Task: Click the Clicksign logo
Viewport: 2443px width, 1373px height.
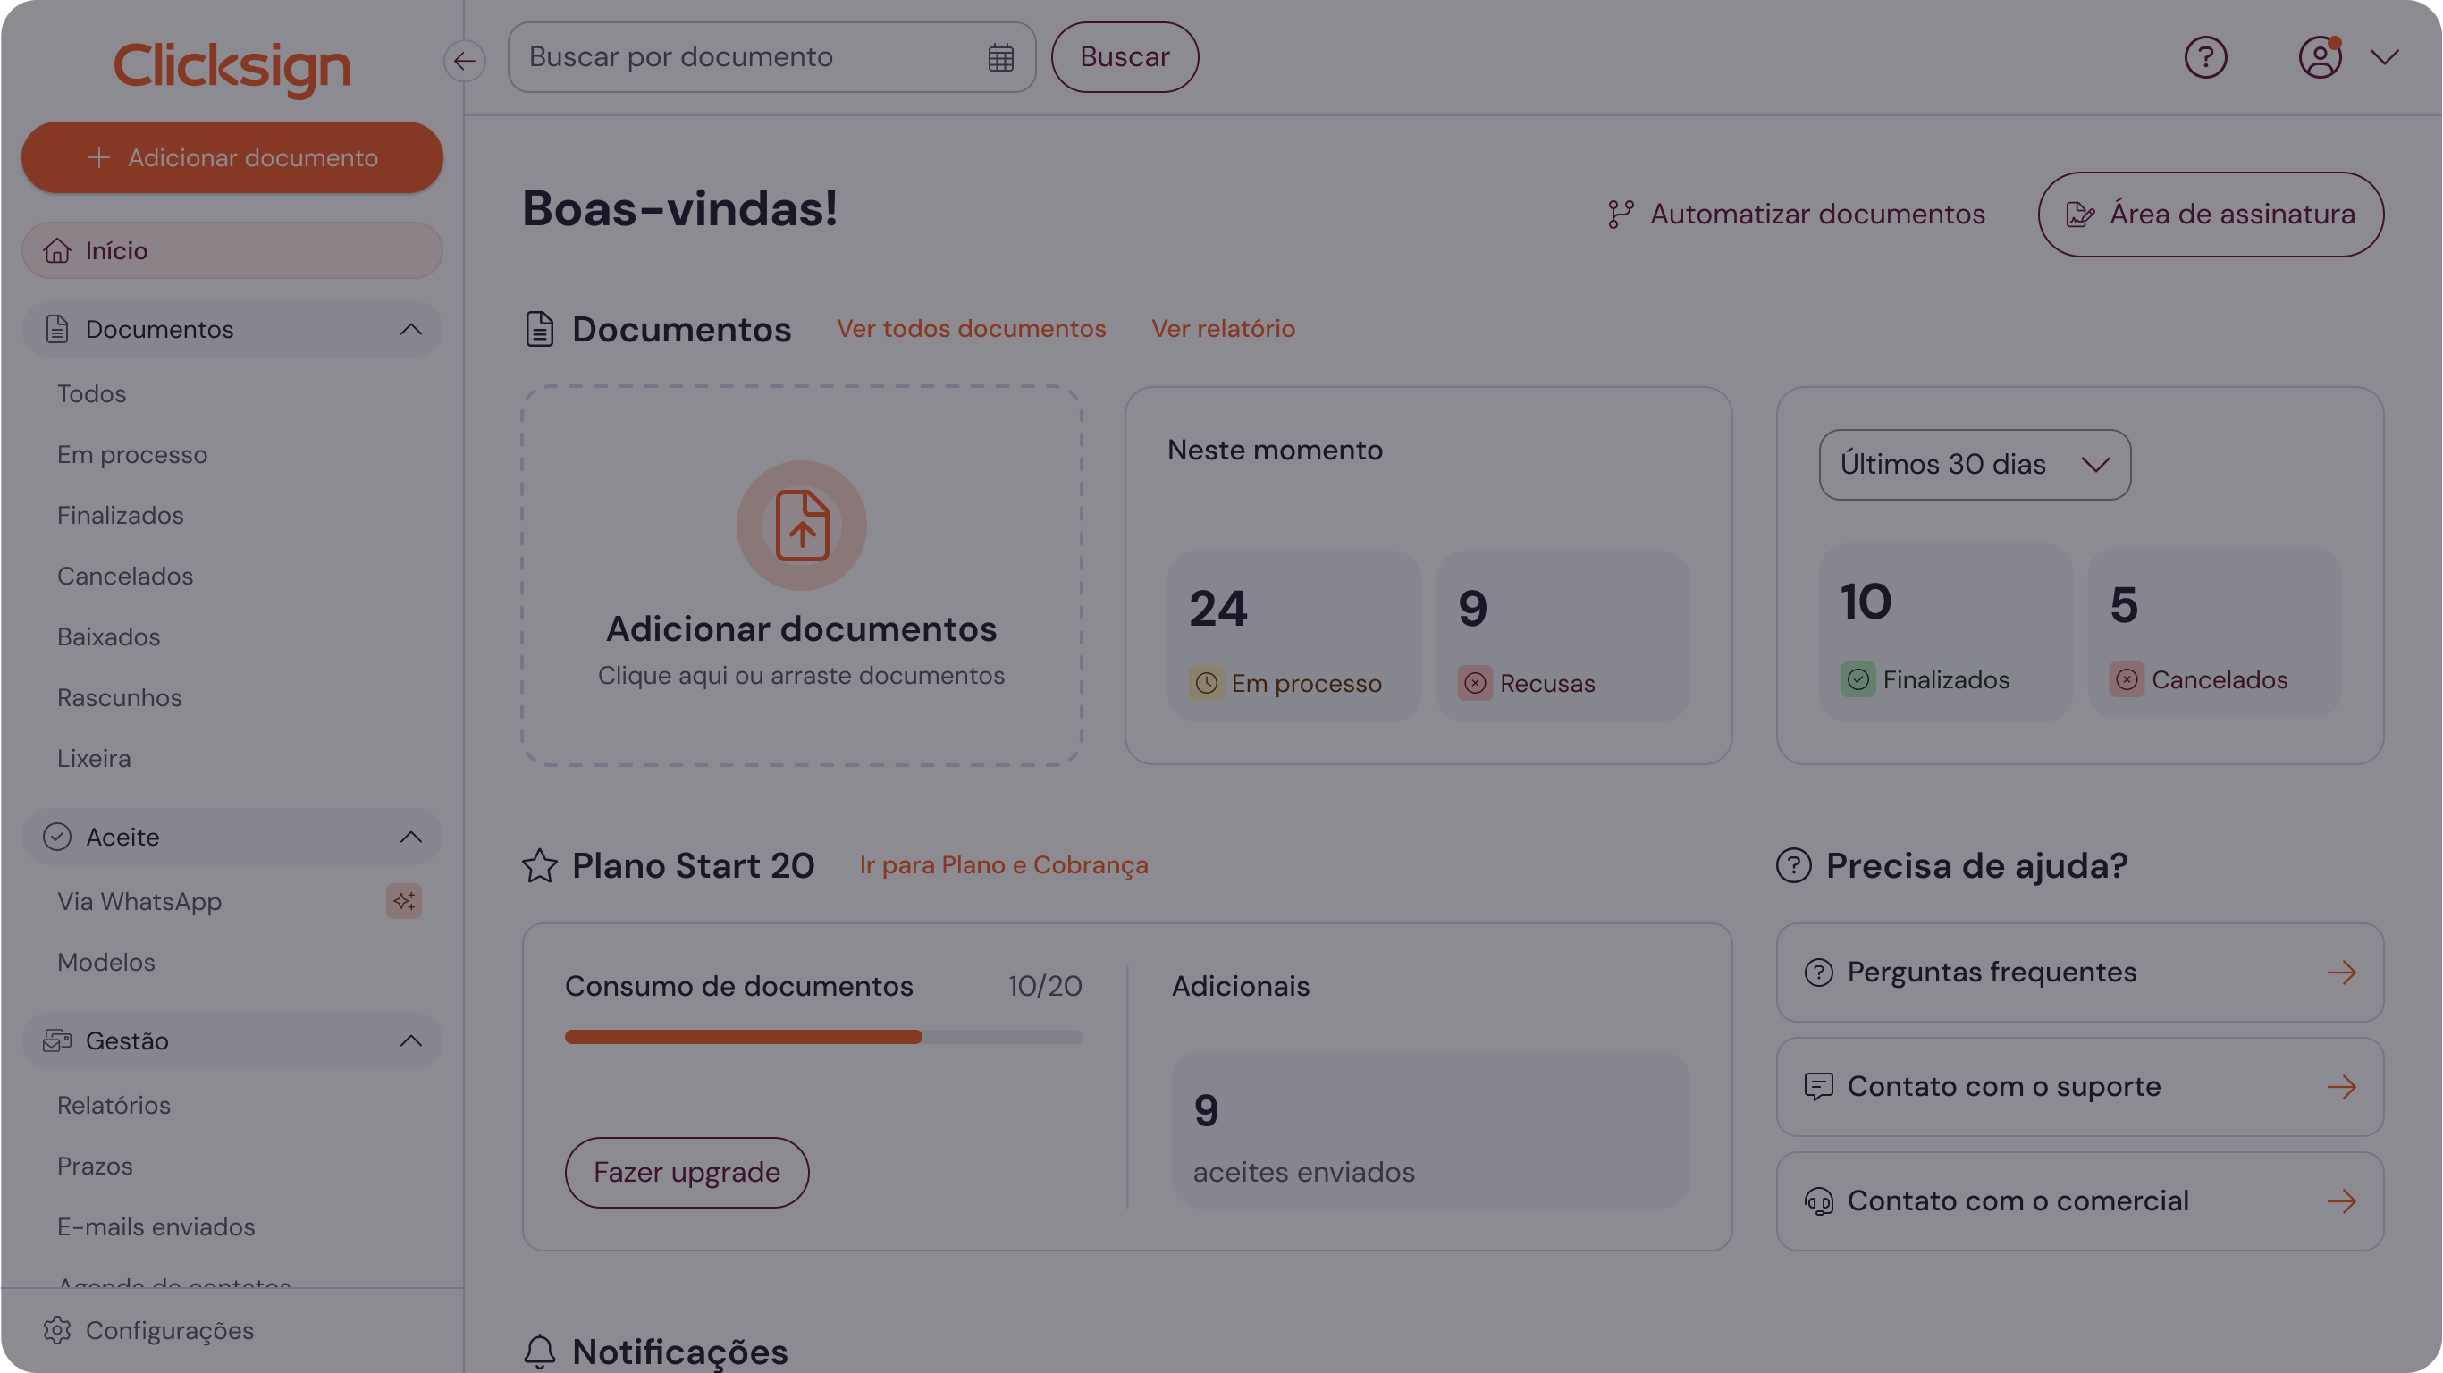Action: [232, 66]
